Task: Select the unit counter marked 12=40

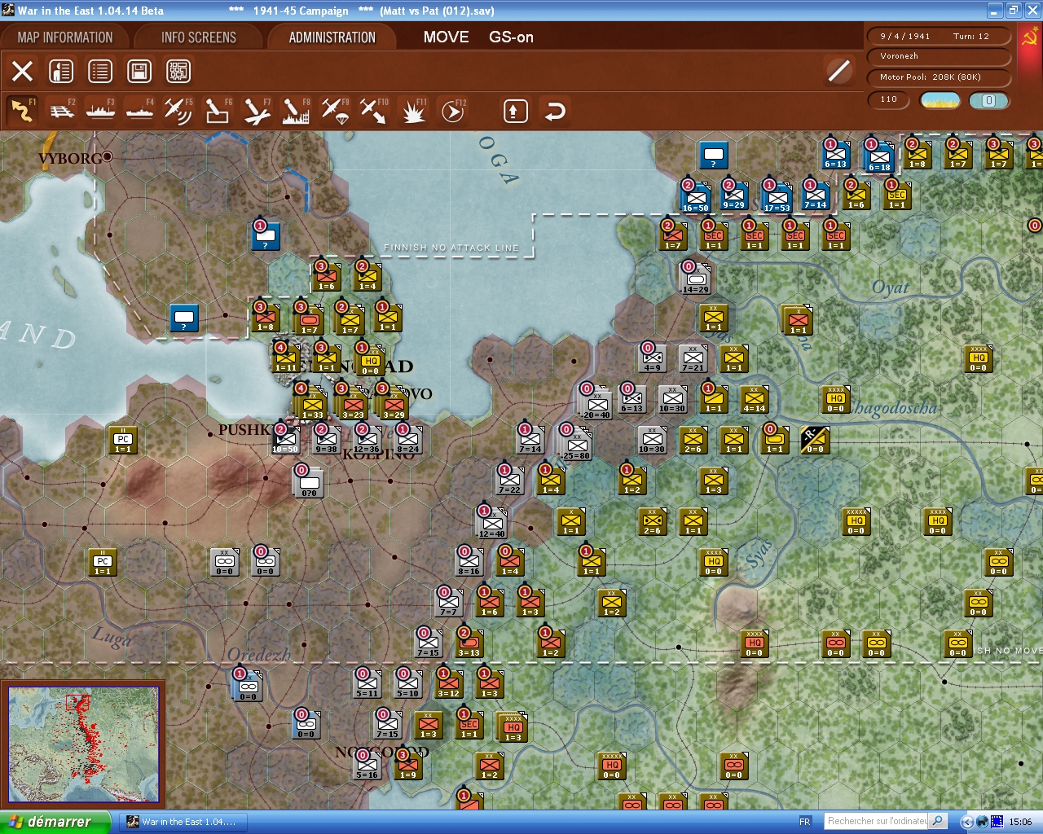Action: click(491, 522)
